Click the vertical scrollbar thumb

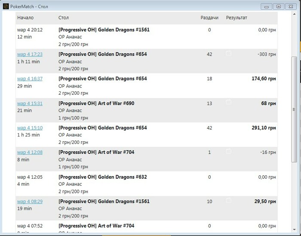[294, 109]
